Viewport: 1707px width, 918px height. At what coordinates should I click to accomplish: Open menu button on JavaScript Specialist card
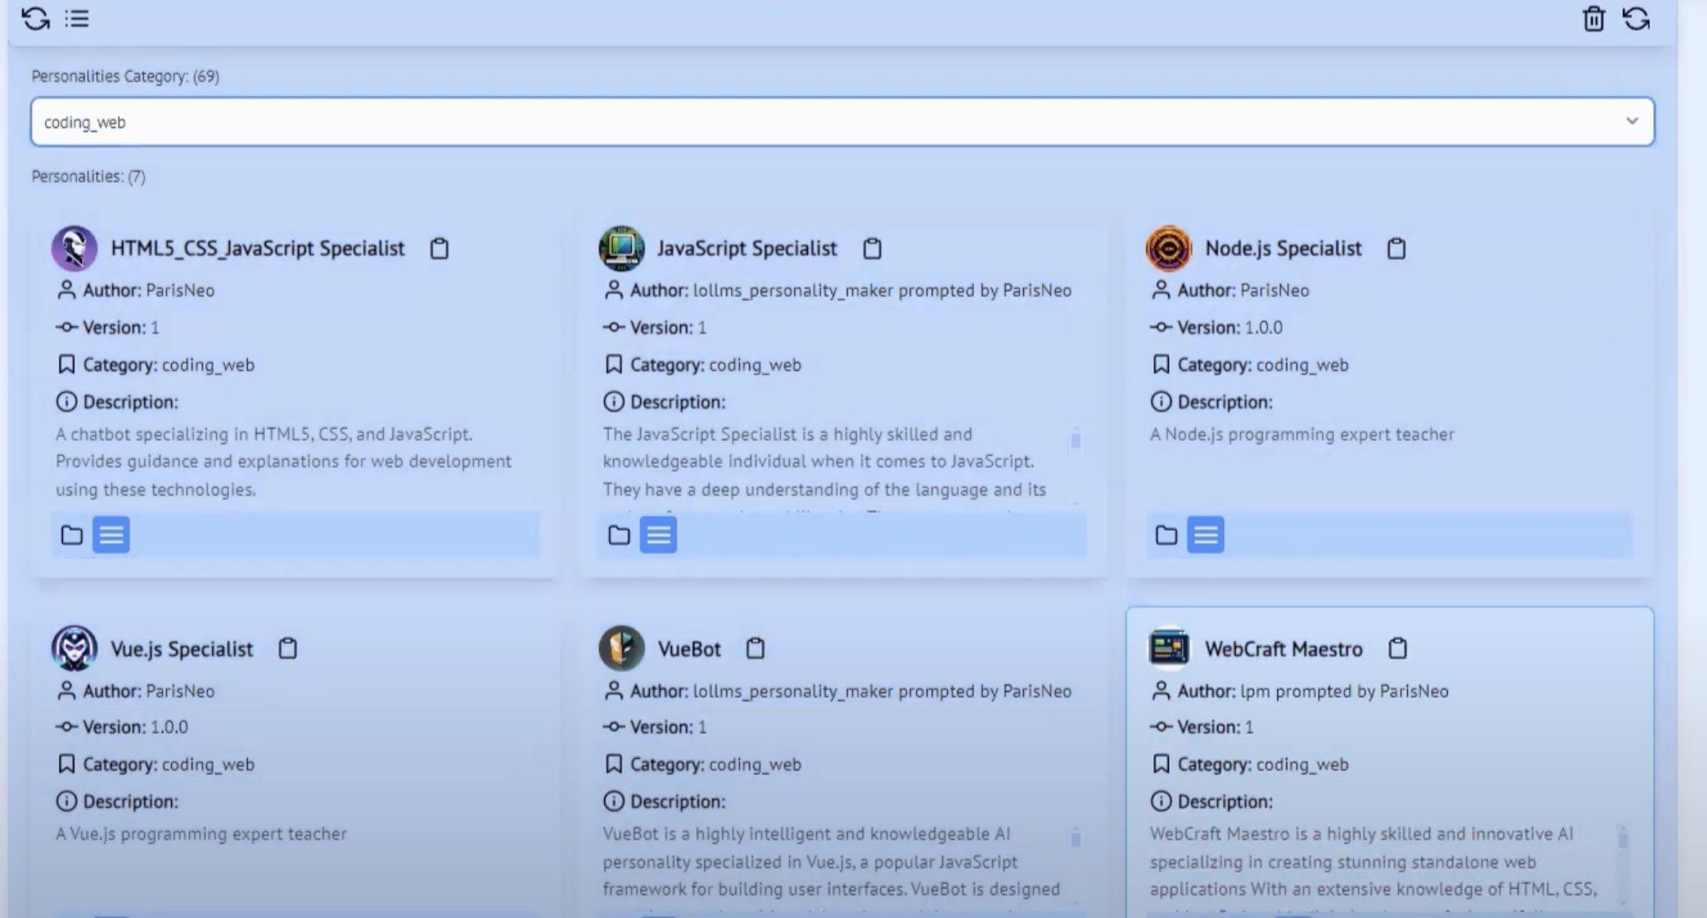coord(659,535)
